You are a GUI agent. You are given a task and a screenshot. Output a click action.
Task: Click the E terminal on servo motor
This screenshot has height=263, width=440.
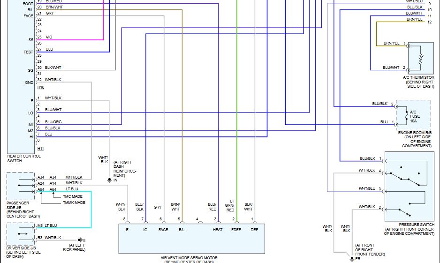(x=127, y=230)
